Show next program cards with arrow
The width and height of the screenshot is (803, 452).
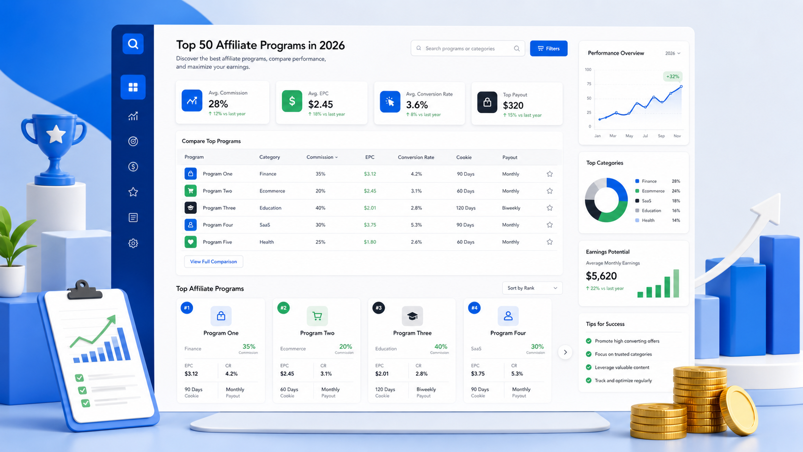coord(565,352)
